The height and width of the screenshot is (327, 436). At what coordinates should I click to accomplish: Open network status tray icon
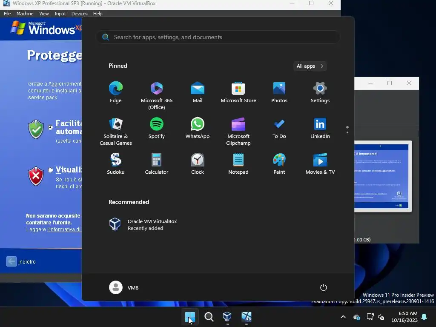370,317
